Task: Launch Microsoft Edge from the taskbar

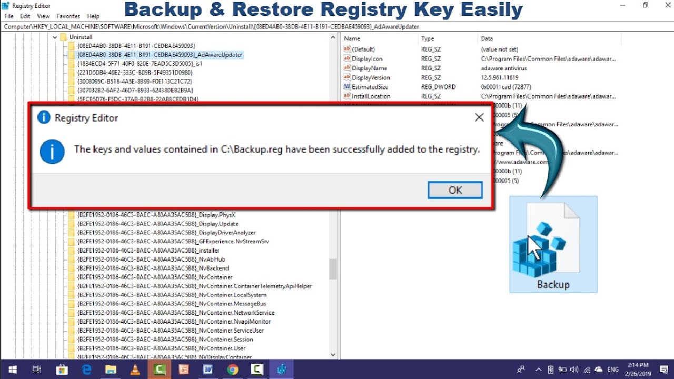Action: 86,370
